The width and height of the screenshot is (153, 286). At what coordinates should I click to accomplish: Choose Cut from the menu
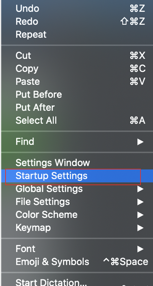pos(77,55)
